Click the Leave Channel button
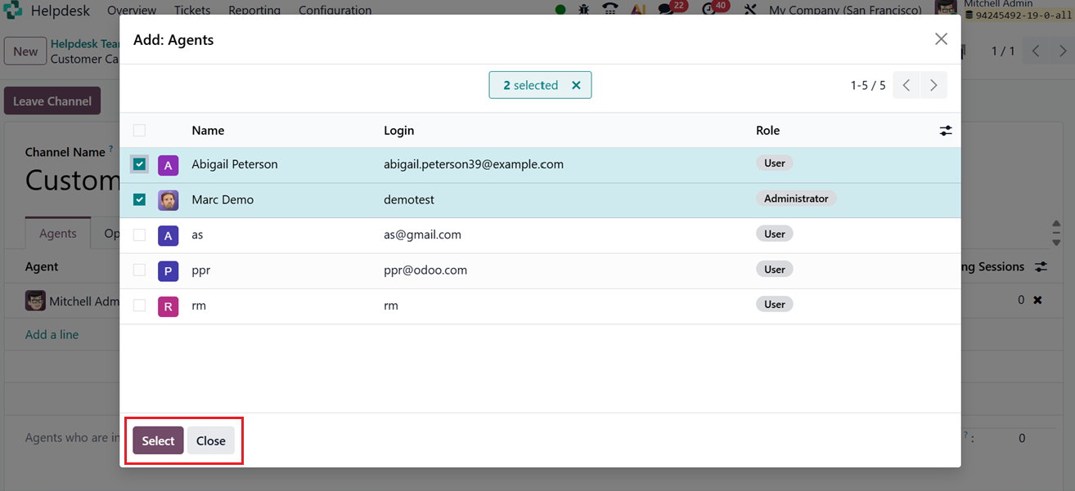 52,100
